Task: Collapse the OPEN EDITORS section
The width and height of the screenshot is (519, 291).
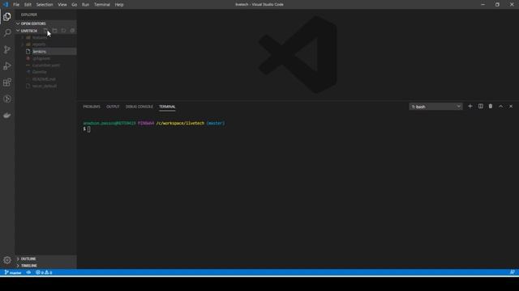Action: (46, 23)
